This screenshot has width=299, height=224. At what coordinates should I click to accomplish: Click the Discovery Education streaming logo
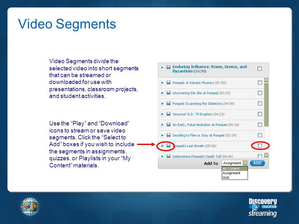263,208
